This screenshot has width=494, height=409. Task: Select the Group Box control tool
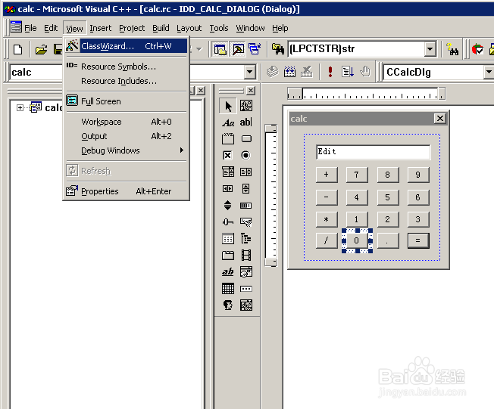(x=228, y=138)
